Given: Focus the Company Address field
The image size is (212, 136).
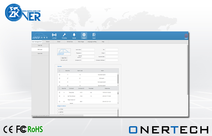Looking at the screenshot, I should pyautogui.click(x=112, y=60).
